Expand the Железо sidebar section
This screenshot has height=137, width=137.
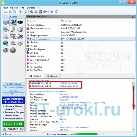(x=13, y=17)
